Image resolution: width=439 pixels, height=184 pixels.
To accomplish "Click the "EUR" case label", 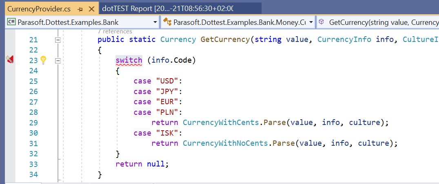I will [167, 102].
